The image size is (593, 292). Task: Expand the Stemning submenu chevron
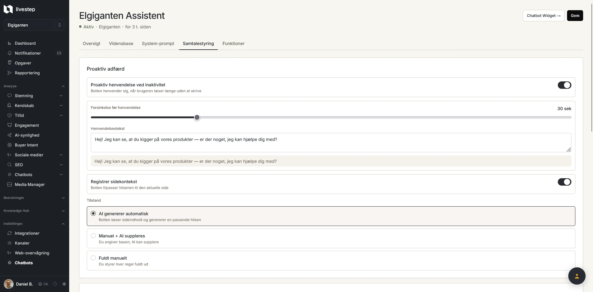61,96
